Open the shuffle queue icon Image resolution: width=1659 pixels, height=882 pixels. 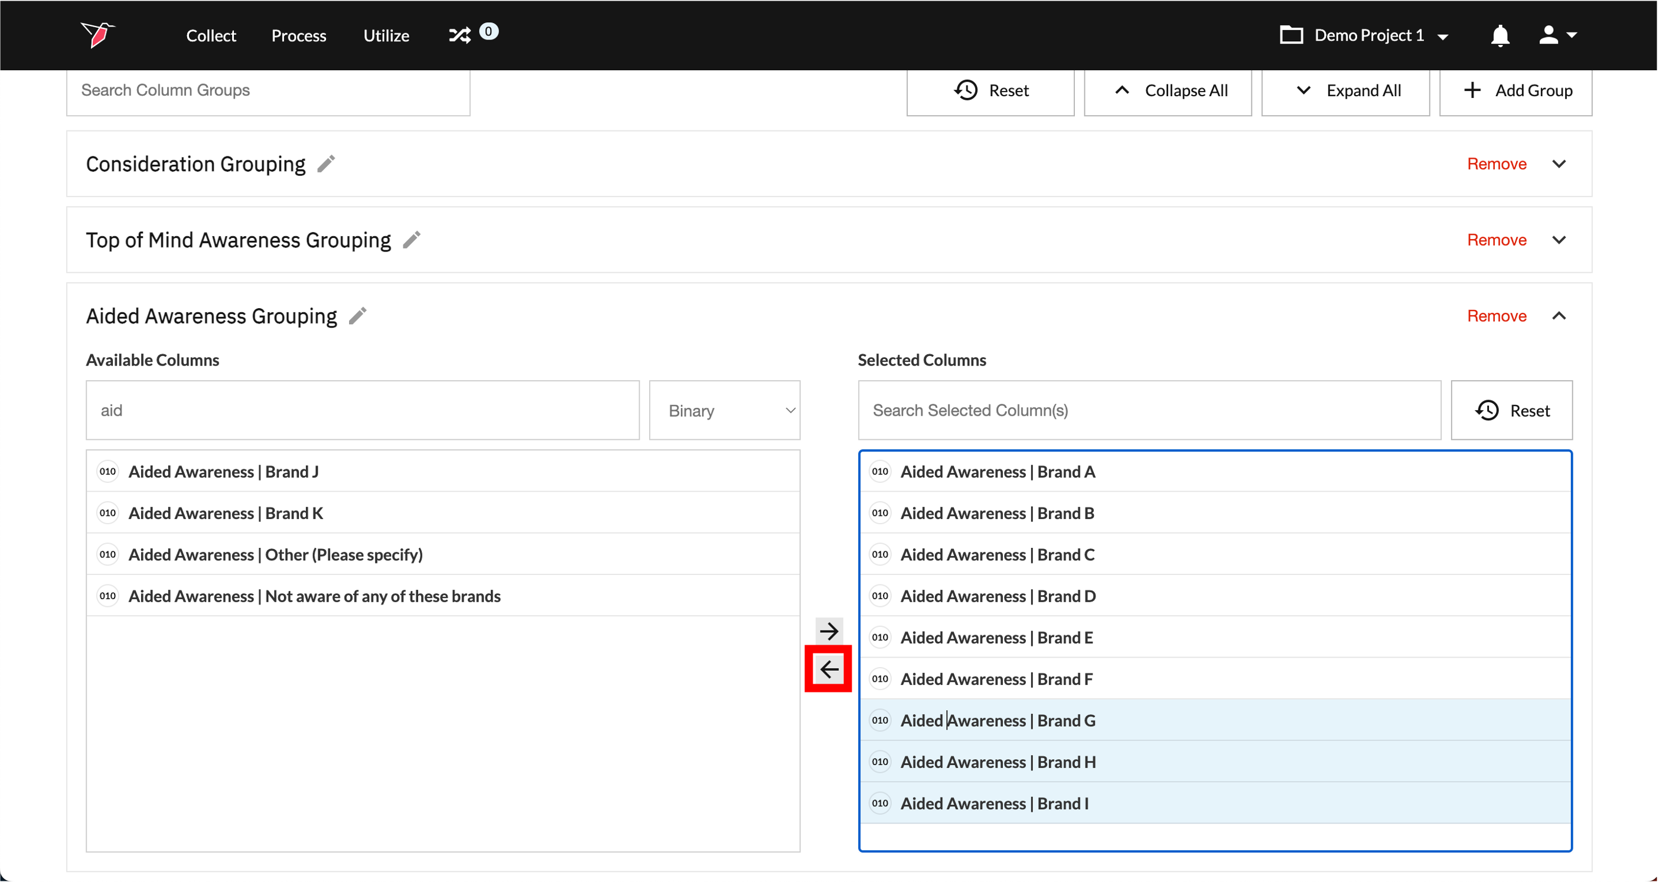[x=460, y=35]
